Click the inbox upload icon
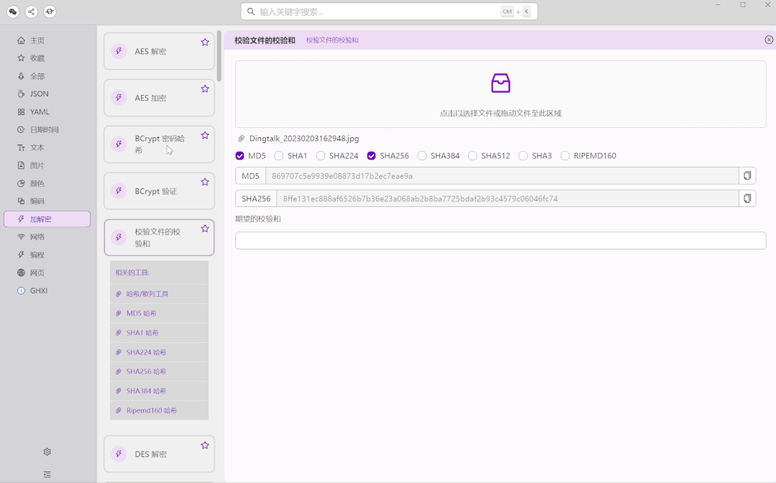 click(501, 83)
